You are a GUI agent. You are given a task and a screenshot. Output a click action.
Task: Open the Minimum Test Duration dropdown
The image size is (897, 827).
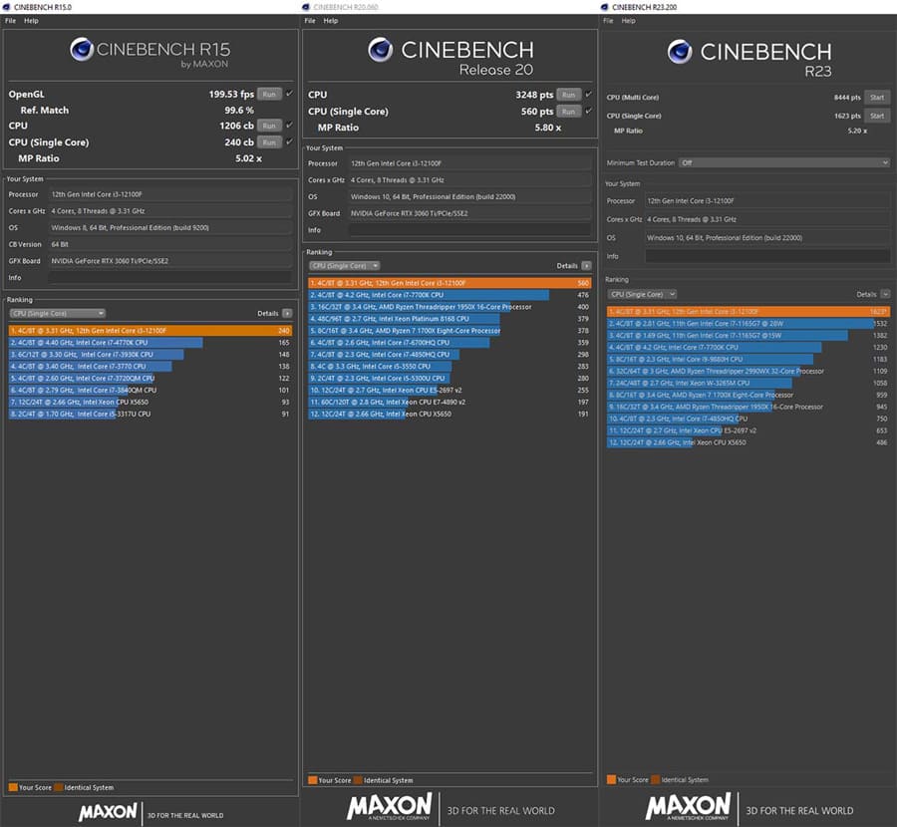click(x=783, y=163)
